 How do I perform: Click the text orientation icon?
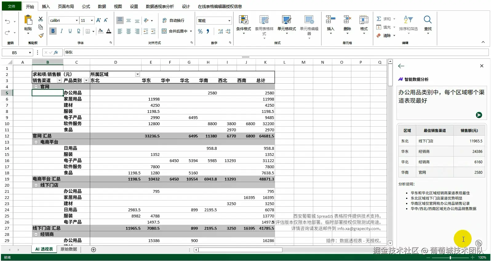pos(146,21)
